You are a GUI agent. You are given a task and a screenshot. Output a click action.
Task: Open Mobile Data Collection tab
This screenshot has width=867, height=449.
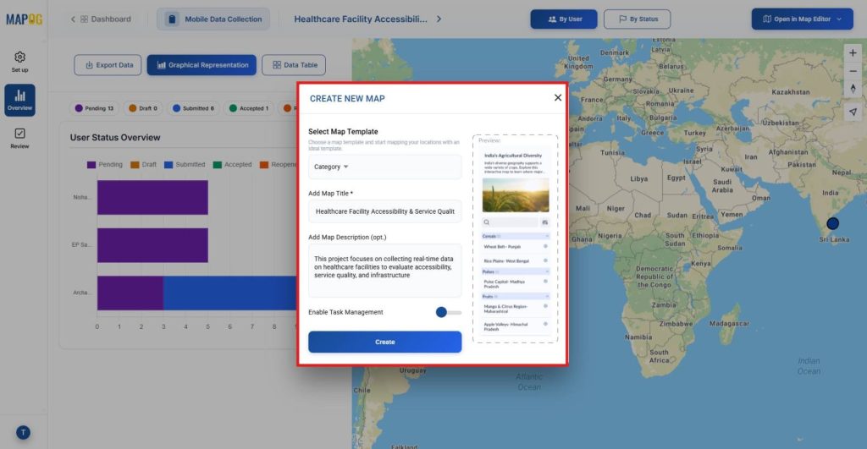click(213, 19)
